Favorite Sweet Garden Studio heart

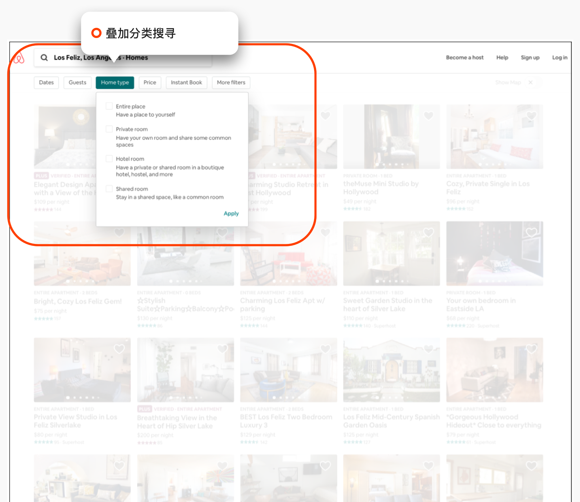click(429, 232)
